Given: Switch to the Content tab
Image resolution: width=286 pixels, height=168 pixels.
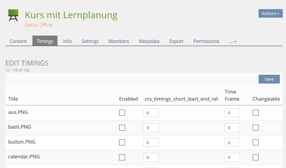Looking at the screenshot, I should click(x=18, y=41).
